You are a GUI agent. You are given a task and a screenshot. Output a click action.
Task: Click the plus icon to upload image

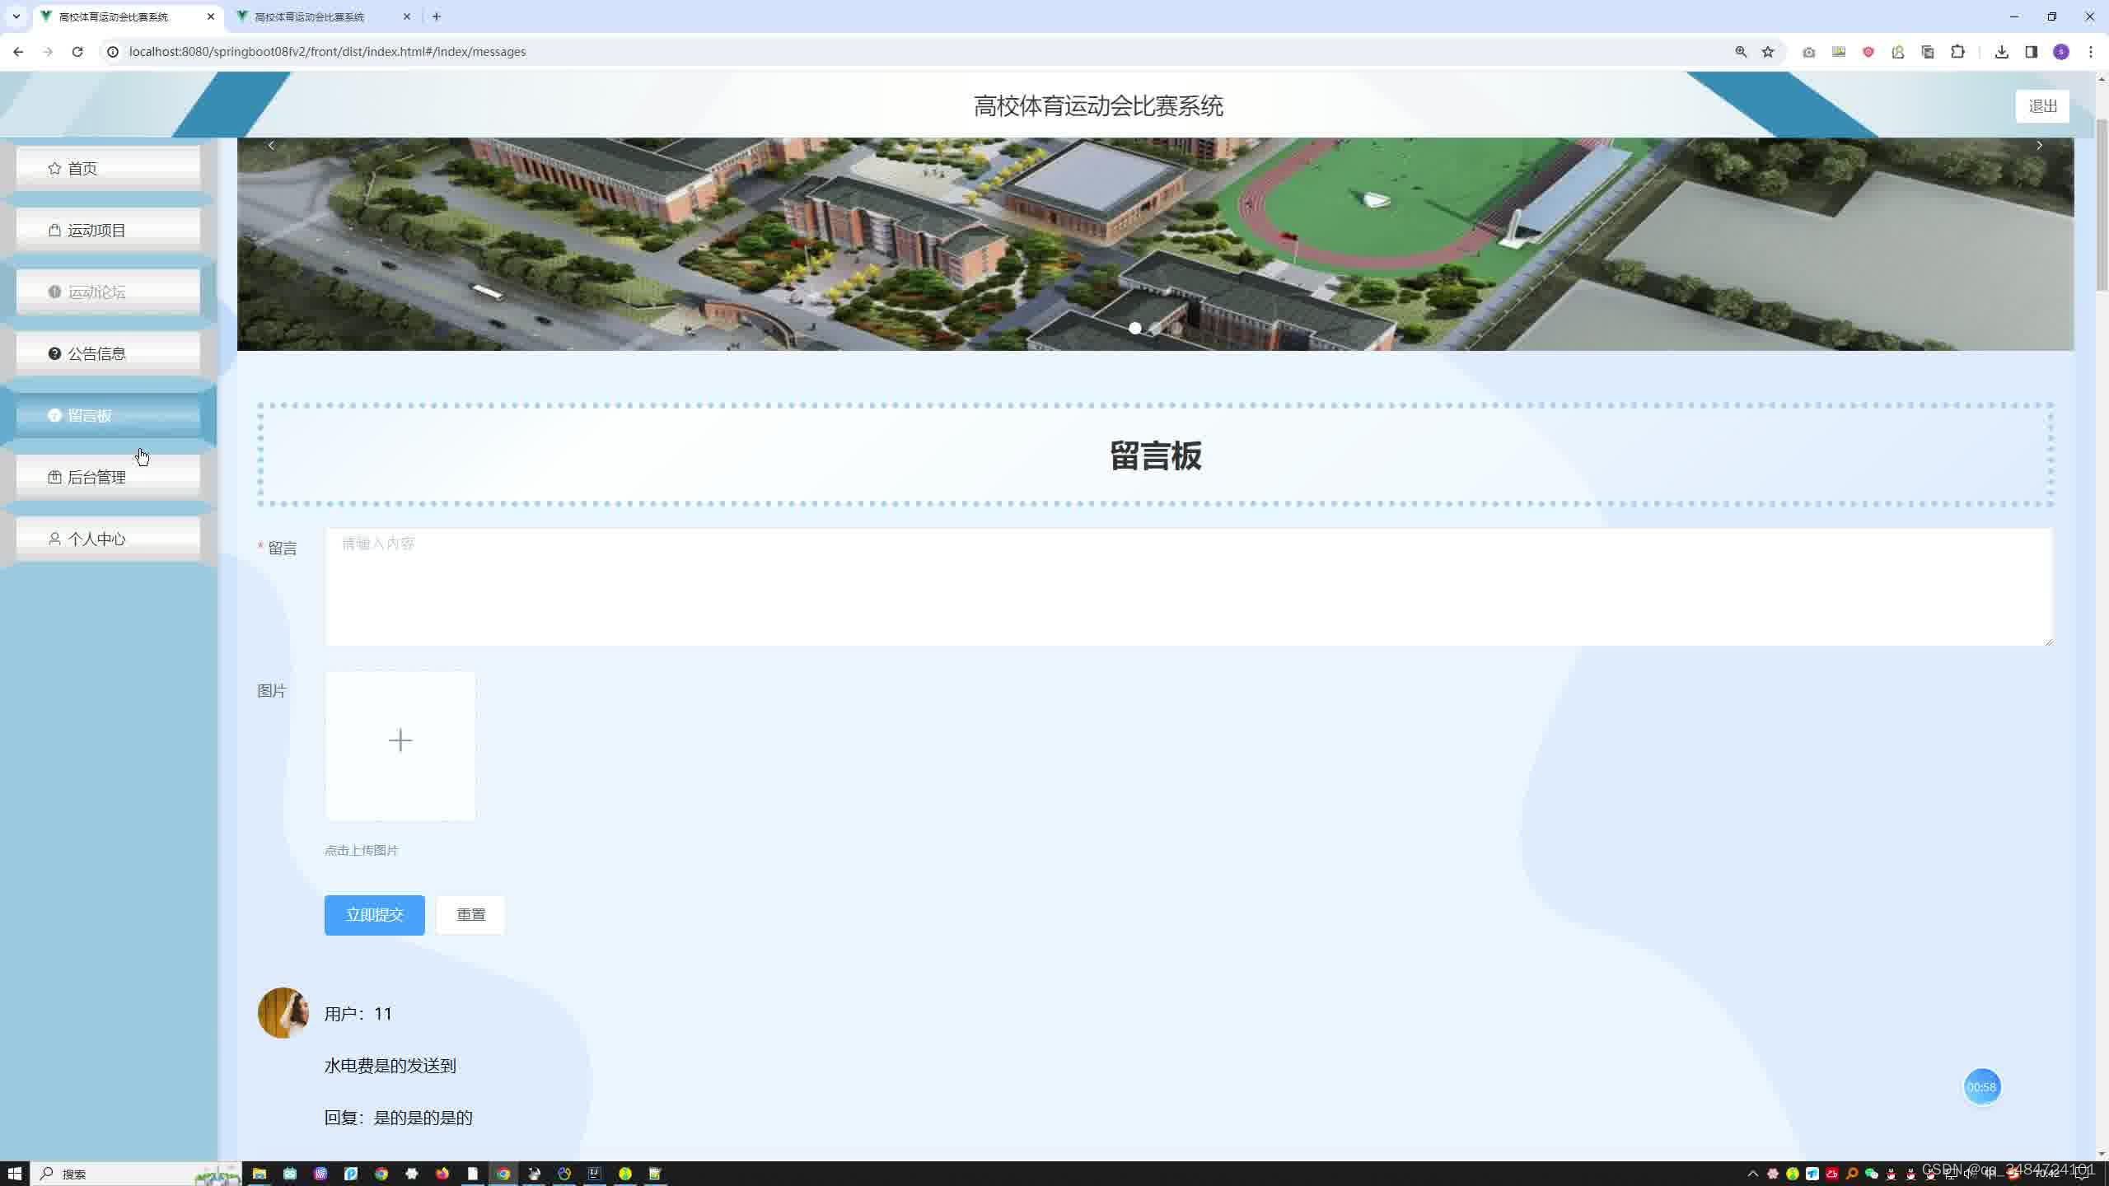(x=400, y=740)
